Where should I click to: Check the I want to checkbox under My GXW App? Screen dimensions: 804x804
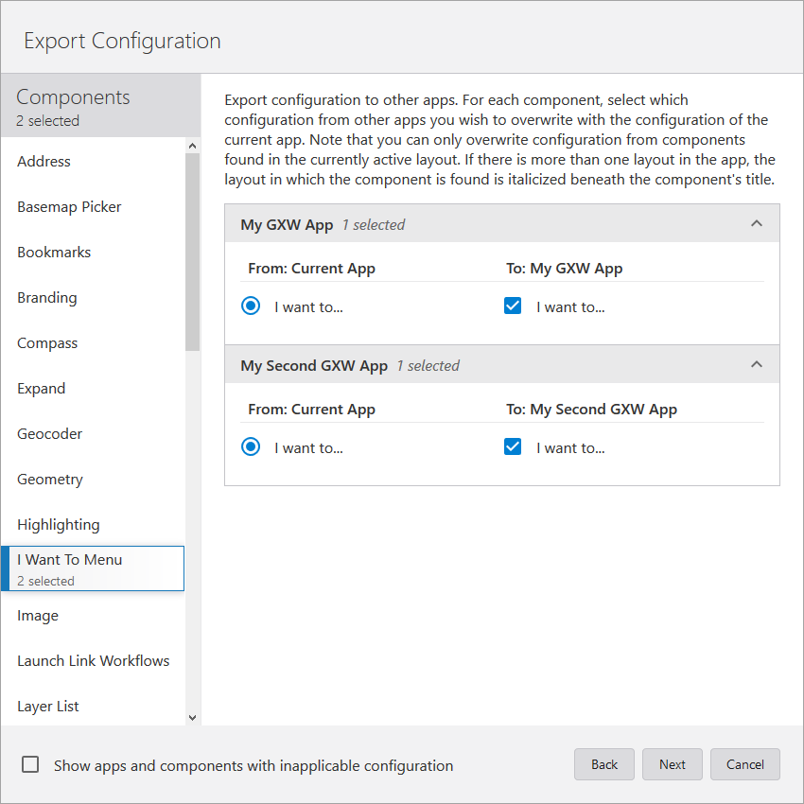click(512, 306)
